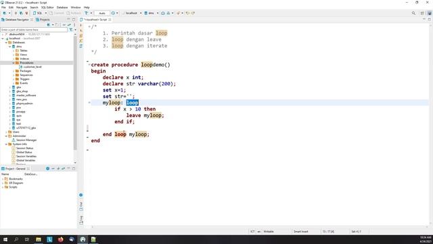Screen dimensions: 433x244
Task: Collapse the Procedures folder
Action: [x=14, y=63]
